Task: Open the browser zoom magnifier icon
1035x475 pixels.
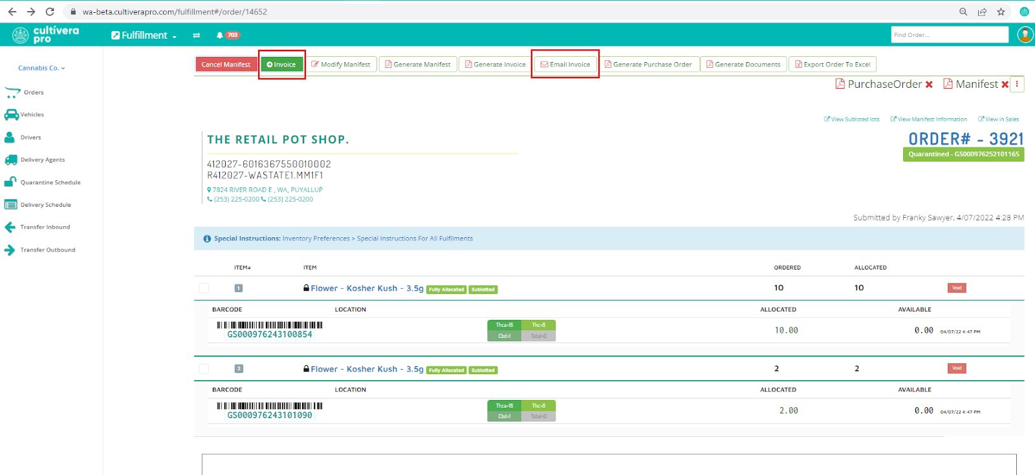Action: click(x=963, y=12)
